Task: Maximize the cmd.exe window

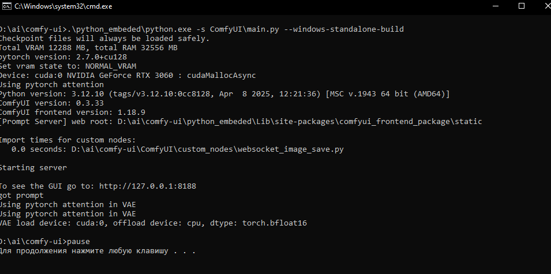Action: pyautogui.click(x=522, y=6)
